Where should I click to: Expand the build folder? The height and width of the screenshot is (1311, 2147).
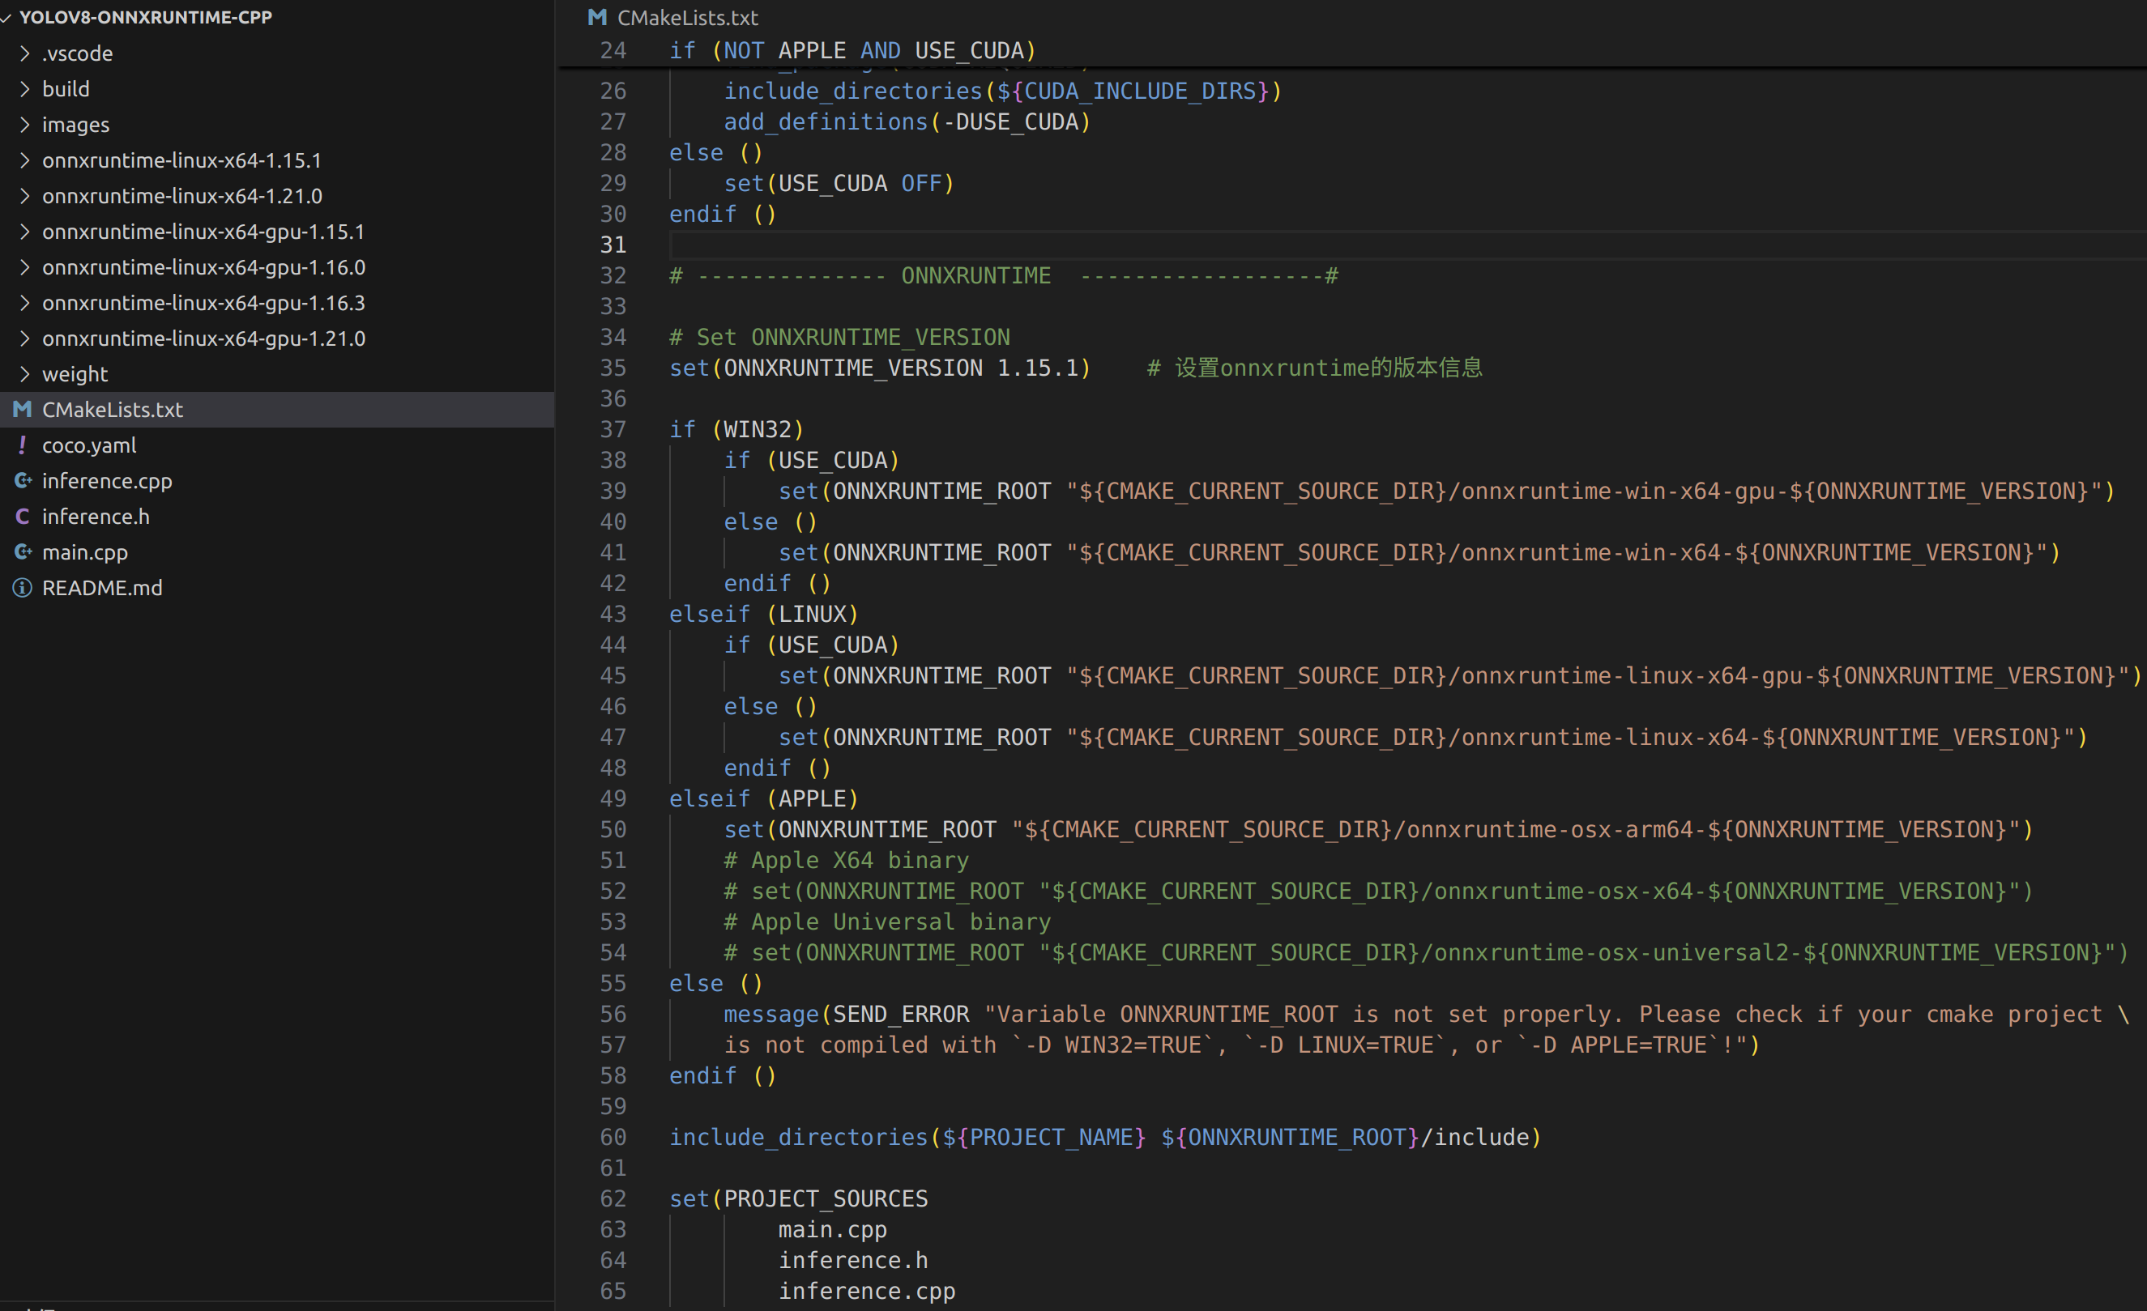pos(24,89)
